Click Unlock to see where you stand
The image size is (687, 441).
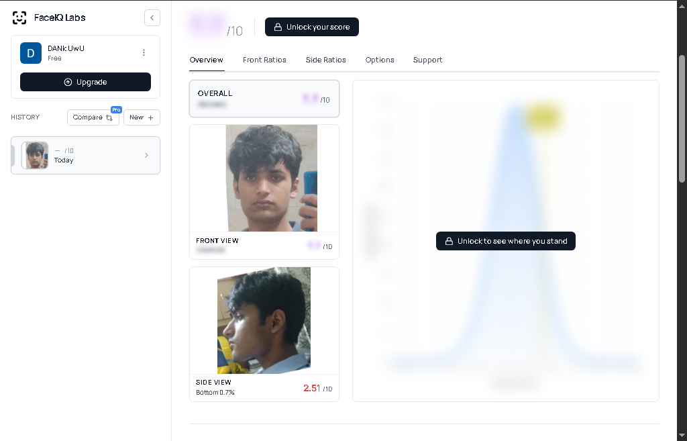[505, 241]
